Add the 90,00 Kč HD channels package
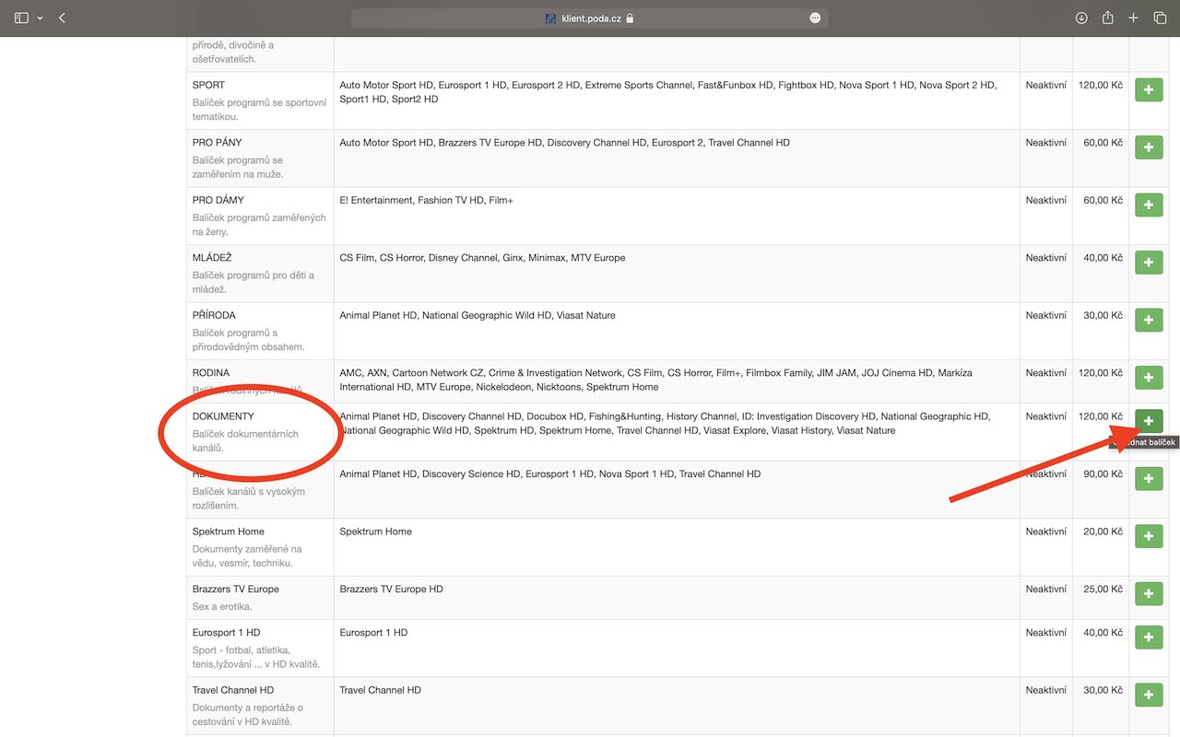Screen dimensions: 1180x737 [1148, 479]
